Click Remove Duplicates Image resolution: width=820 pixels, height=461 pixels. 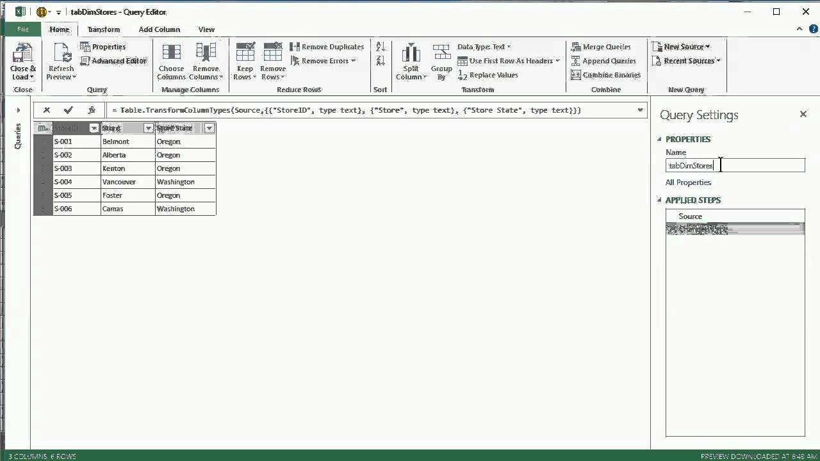tap(327, 47)
